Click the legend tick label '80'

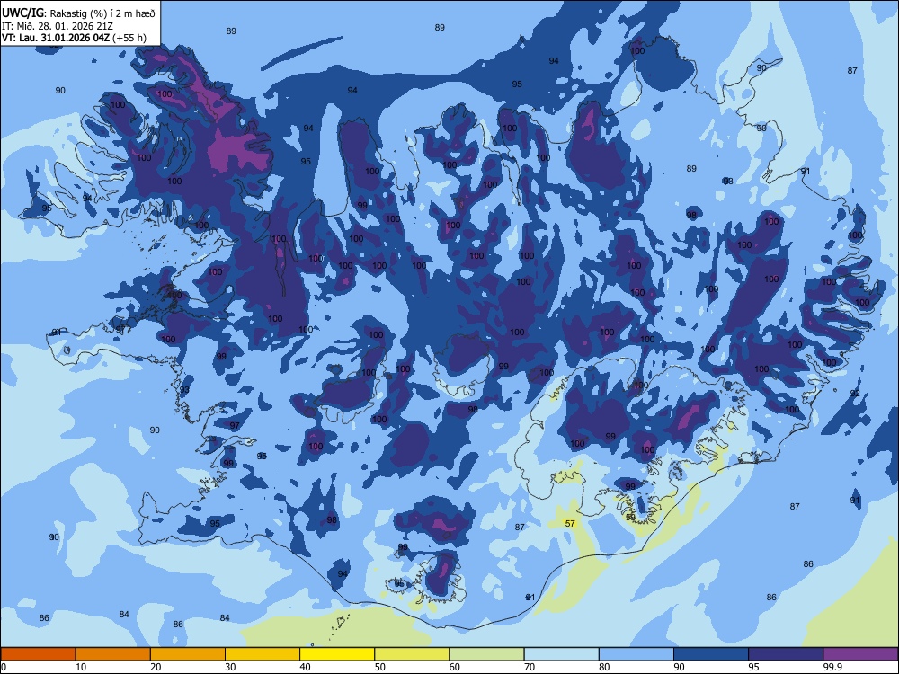(605, 667)
